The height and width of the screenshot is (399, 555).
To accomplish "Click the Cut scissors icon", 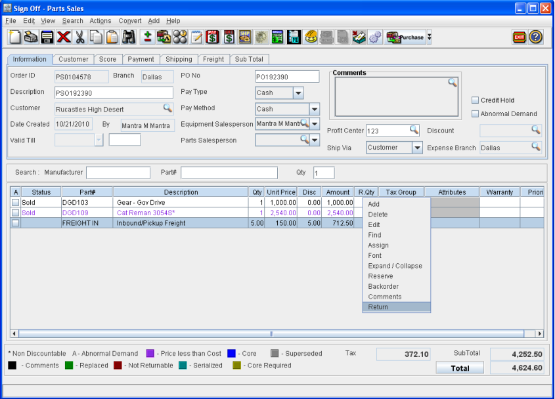I will [80, 37].
